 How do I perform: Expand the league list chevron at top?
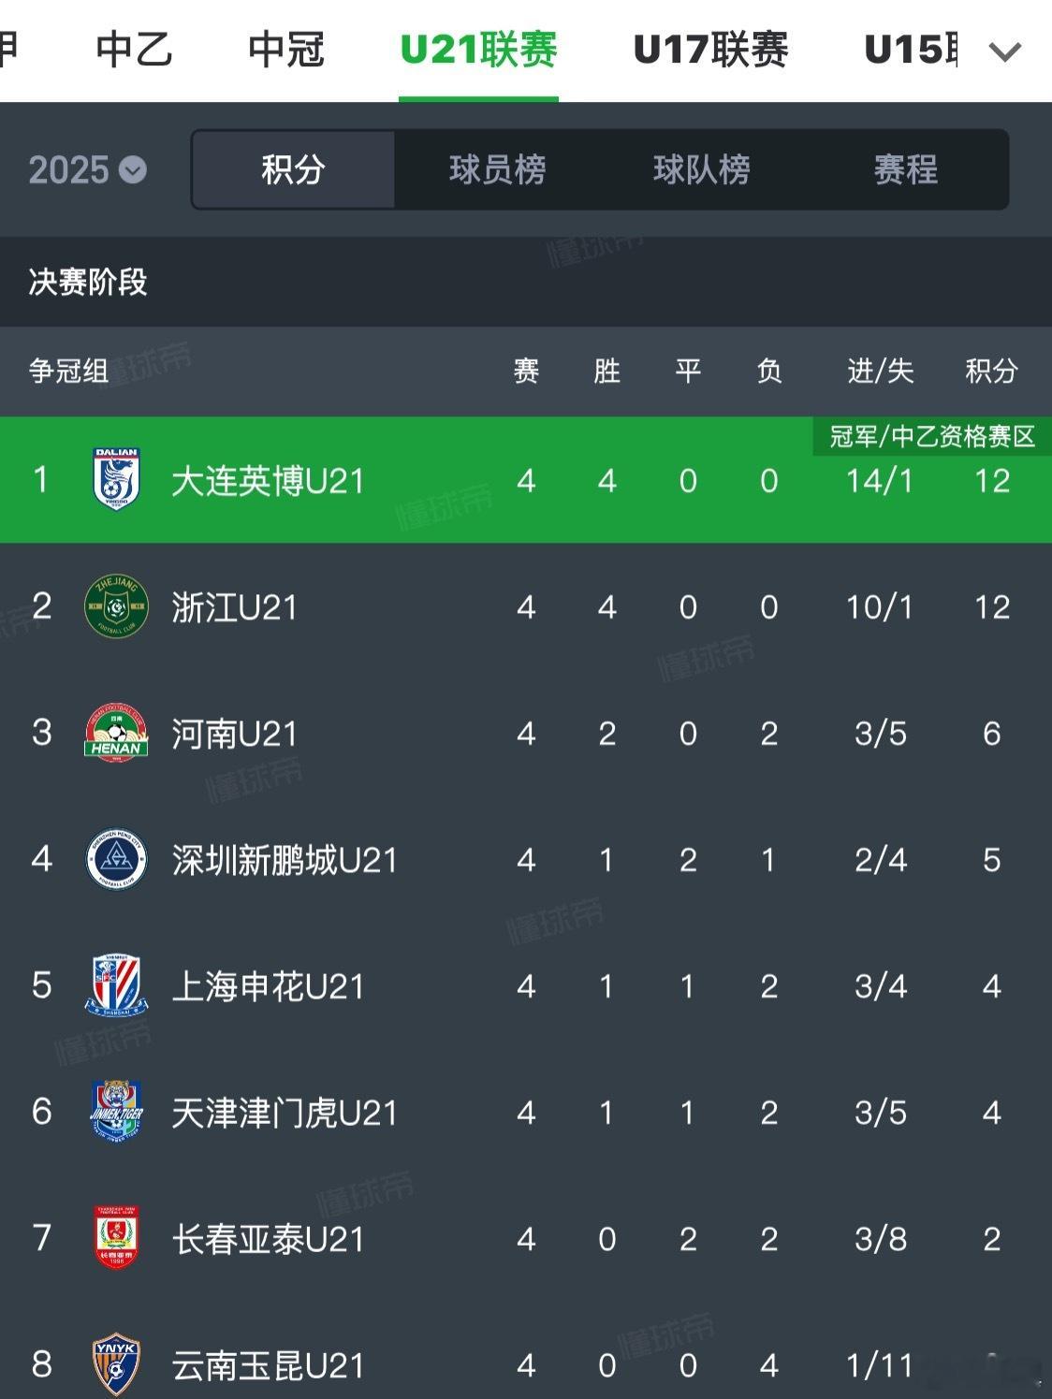coord(1004,51)
